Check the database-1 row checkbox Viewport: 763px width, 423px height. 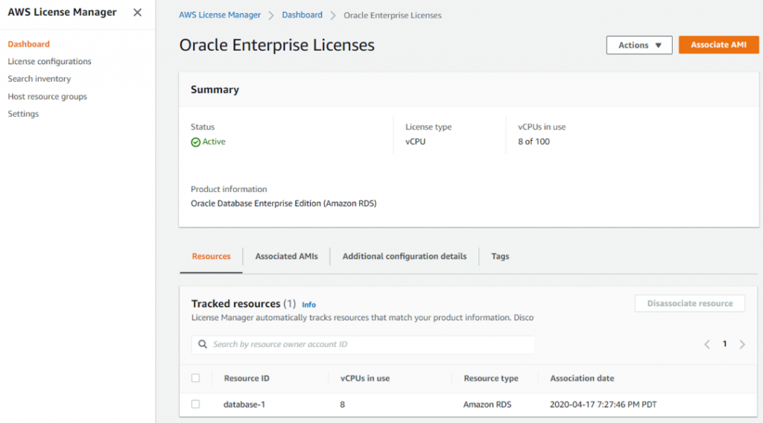tap(196, 404)
